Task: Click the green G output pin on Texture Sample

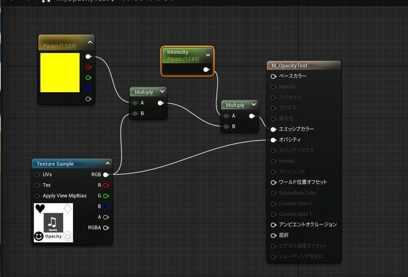Action: (106, 196)
